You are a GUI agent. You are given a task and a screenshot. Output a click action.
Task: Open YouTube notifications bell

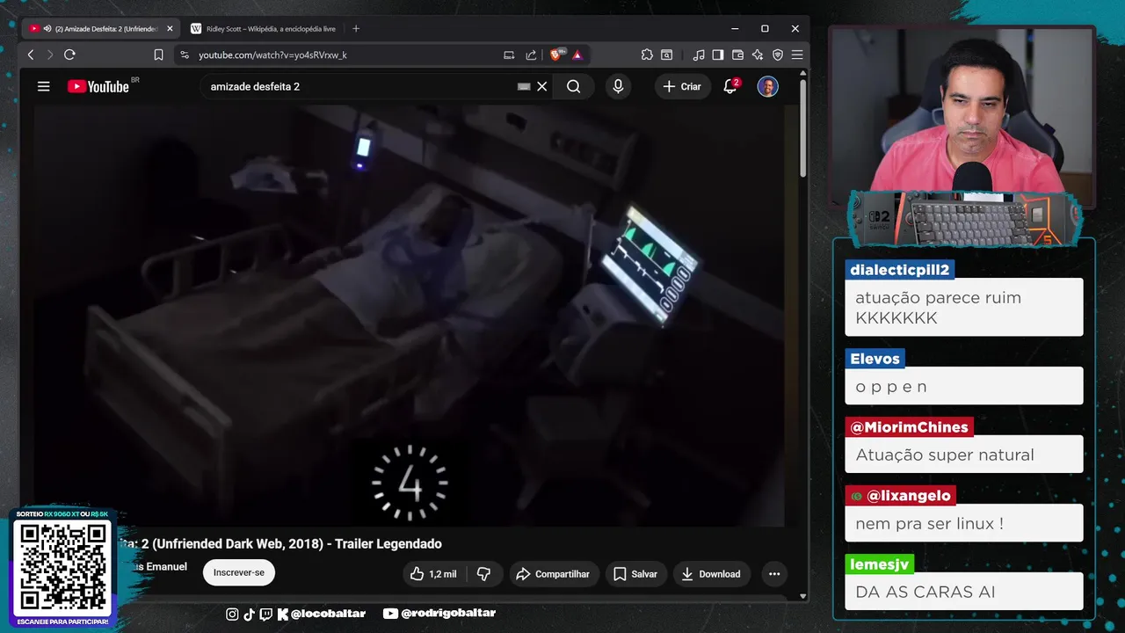(730, 86)
